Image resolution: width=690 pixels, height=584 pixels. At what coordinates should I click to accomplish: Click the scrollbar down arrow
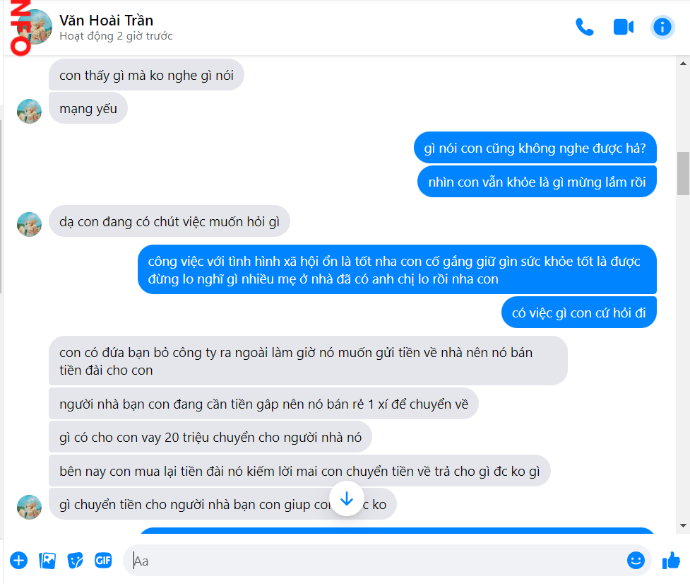coord(683,525)
